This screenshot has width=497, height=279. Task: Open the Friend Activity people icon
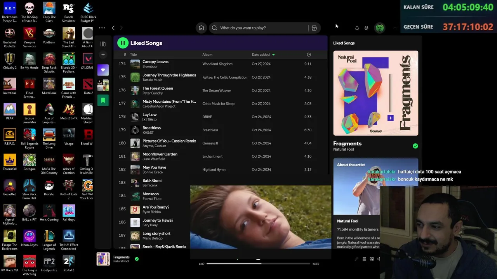pyautogui.click(x=366, y=28)
